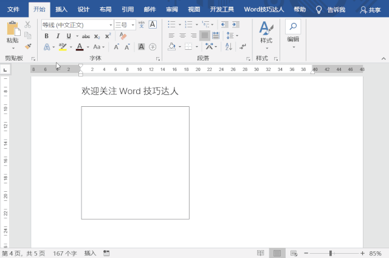Sort text with A-Z icon

click(x=229, y=46)
